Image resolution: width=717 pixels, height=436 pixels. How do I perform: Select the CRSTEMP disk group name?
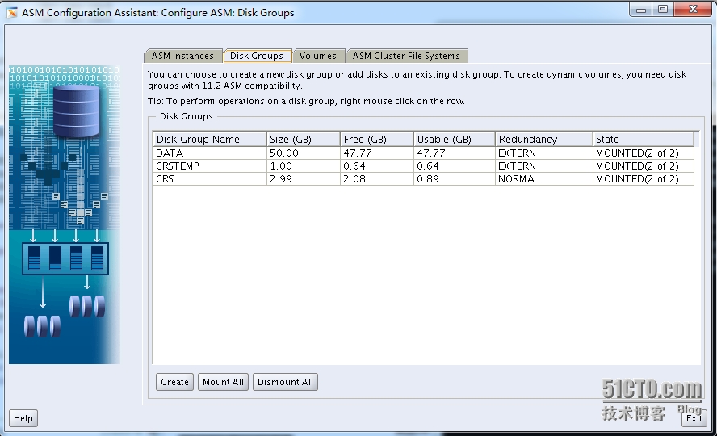click(210, 166)
